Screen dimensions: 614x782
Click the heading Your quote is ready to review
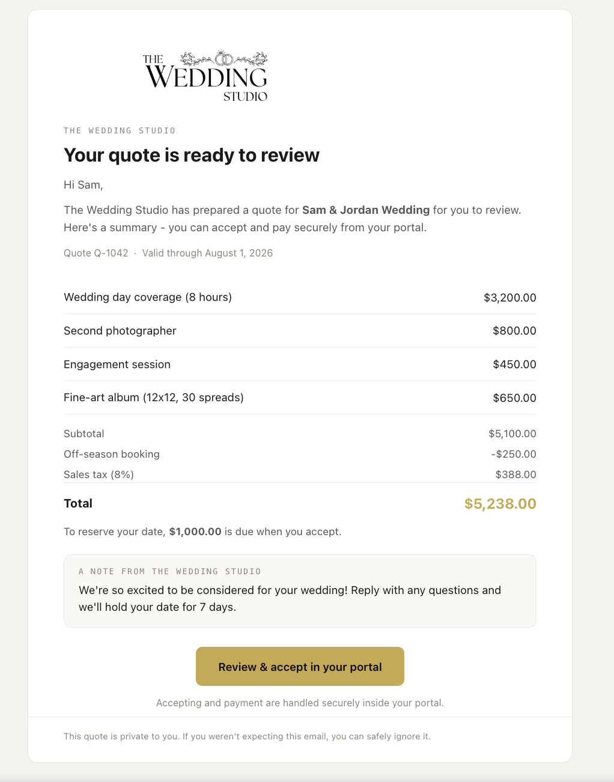(x=192, y=155)
